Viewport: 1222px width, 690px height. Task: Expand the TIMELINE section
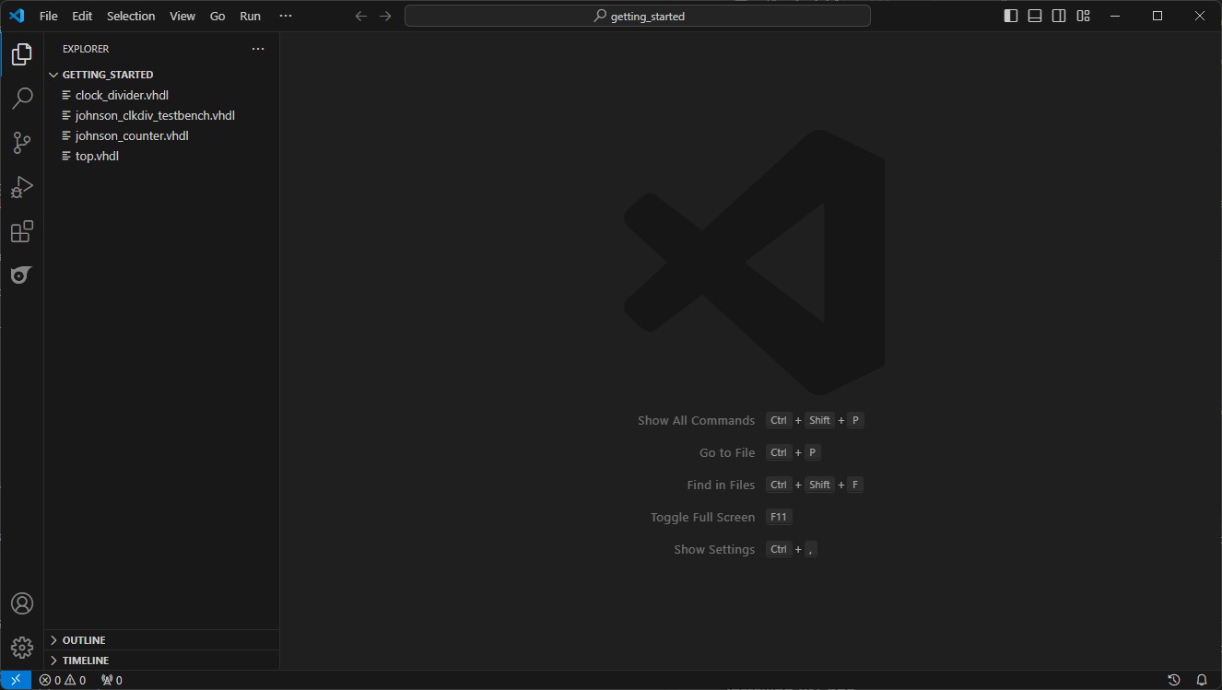coord(161,661)
